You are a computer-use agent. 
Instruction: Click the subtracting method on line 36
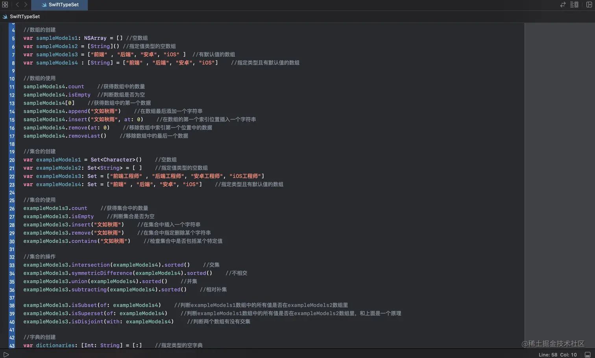point(89,290)
